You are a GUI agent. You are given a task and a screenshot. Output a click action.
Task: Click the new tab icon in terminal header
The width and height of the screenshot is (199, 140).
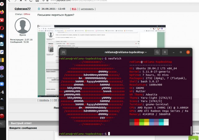coord(63,52)
